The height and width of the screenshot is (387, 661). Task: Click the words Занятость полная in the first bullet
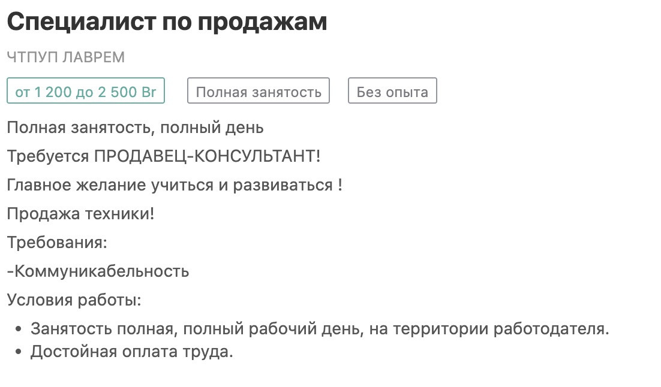pos(103,328)
